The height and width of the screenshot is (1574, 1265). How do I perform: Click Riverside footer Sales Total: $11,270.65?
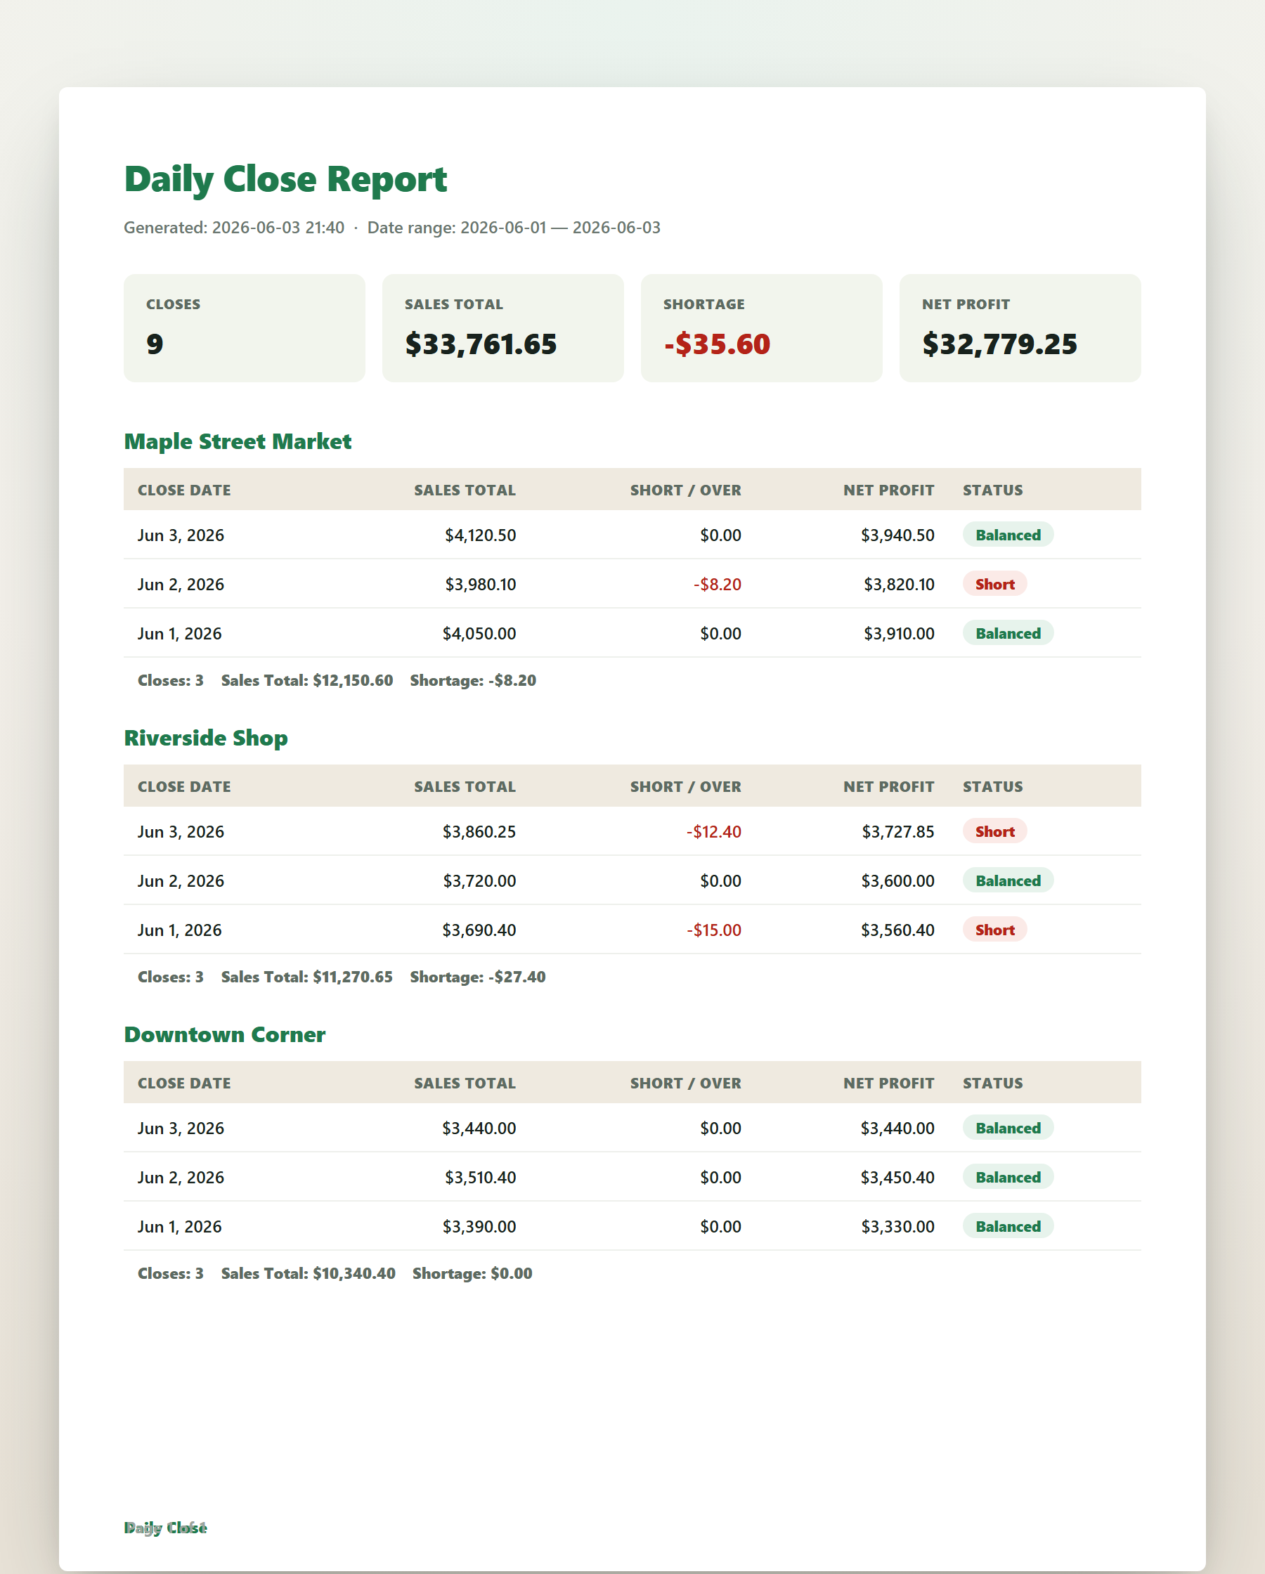click(x=306, y=977)
